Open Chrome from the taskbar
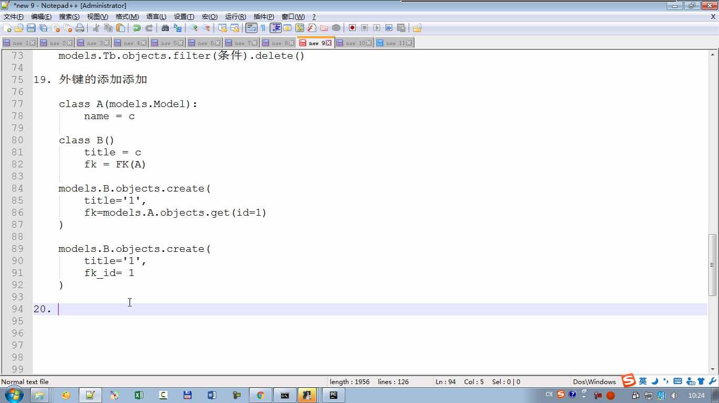The height and width of the screenshot is (403, 719). pyautogui.click(x=260, y=395)
